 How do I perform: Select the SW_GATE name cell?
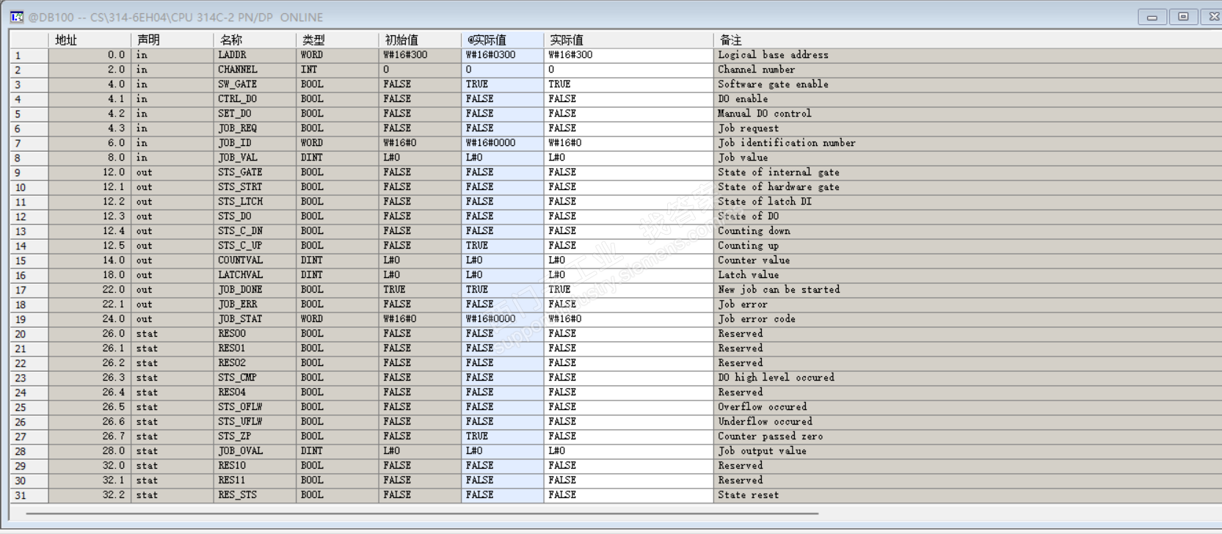click(255, 84)
